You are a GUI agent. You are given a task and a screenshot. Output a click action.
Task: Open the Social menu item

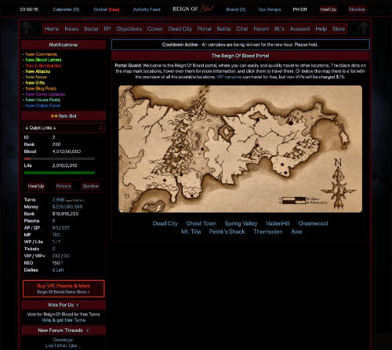click(x=91, y=29)
